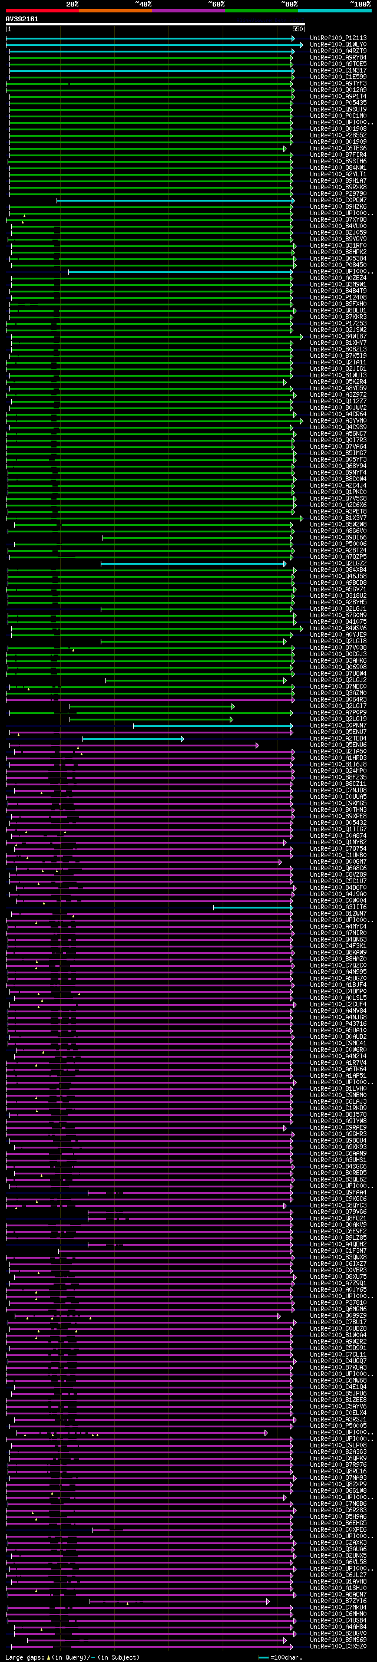The height and width of the screenshot is (1662, 377).
Task: Click the cyan alignment bar for UniRef100_Q2LGZ2
Action: coord(193,564)
